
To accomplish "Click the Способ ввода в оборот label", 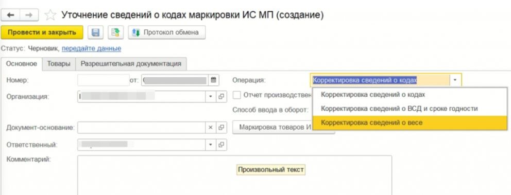I will click(x=270, y=110).
